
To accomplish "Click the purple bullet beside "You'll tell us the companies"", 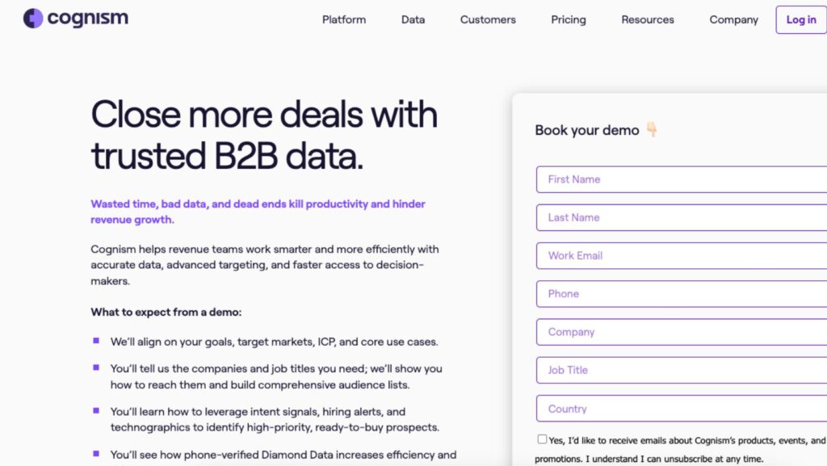I will 97,367.
